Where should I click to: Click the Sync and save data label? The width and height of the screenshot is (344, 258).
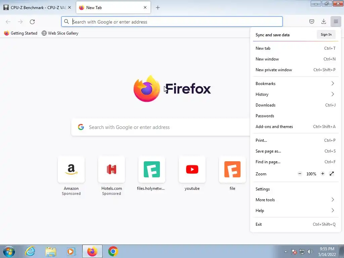(x=272, y=35)
